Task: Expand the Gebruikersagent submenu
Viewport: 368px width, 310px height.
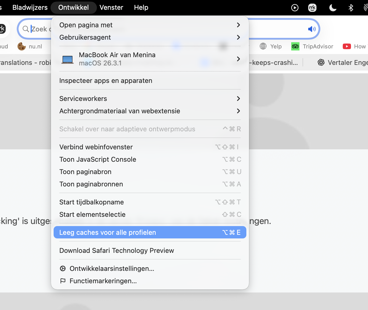Action: pos(238,37)
